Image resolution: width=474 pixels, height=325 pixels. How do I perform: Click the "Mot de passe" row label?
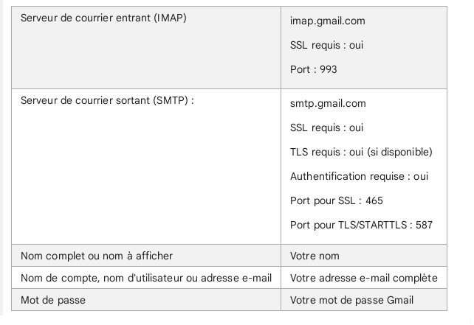point(52,299)
